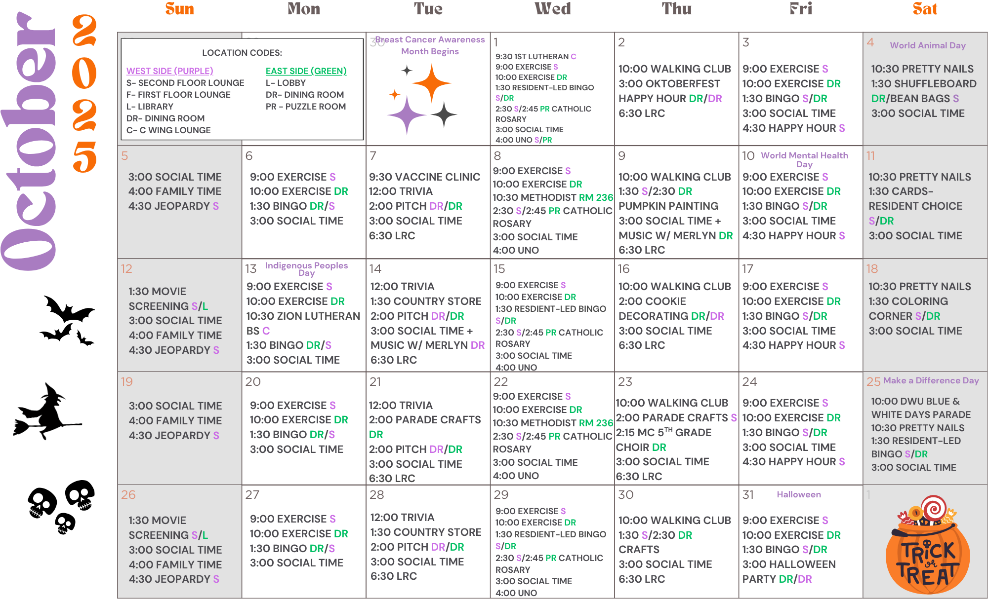Click the small orange sparkle star

click(395, 94)
